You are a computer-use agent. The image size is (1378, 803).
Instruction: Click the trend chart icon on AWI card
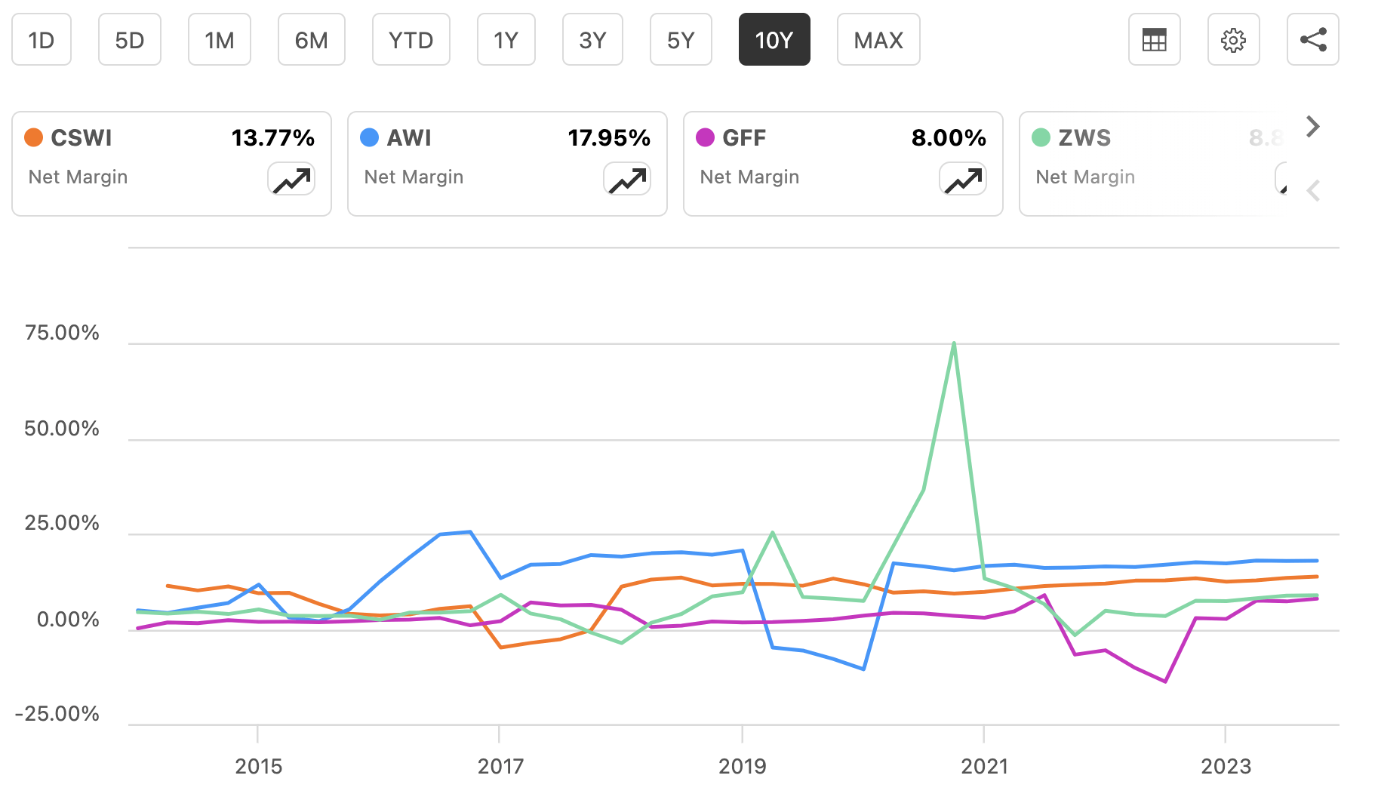[x=627, y=180]
